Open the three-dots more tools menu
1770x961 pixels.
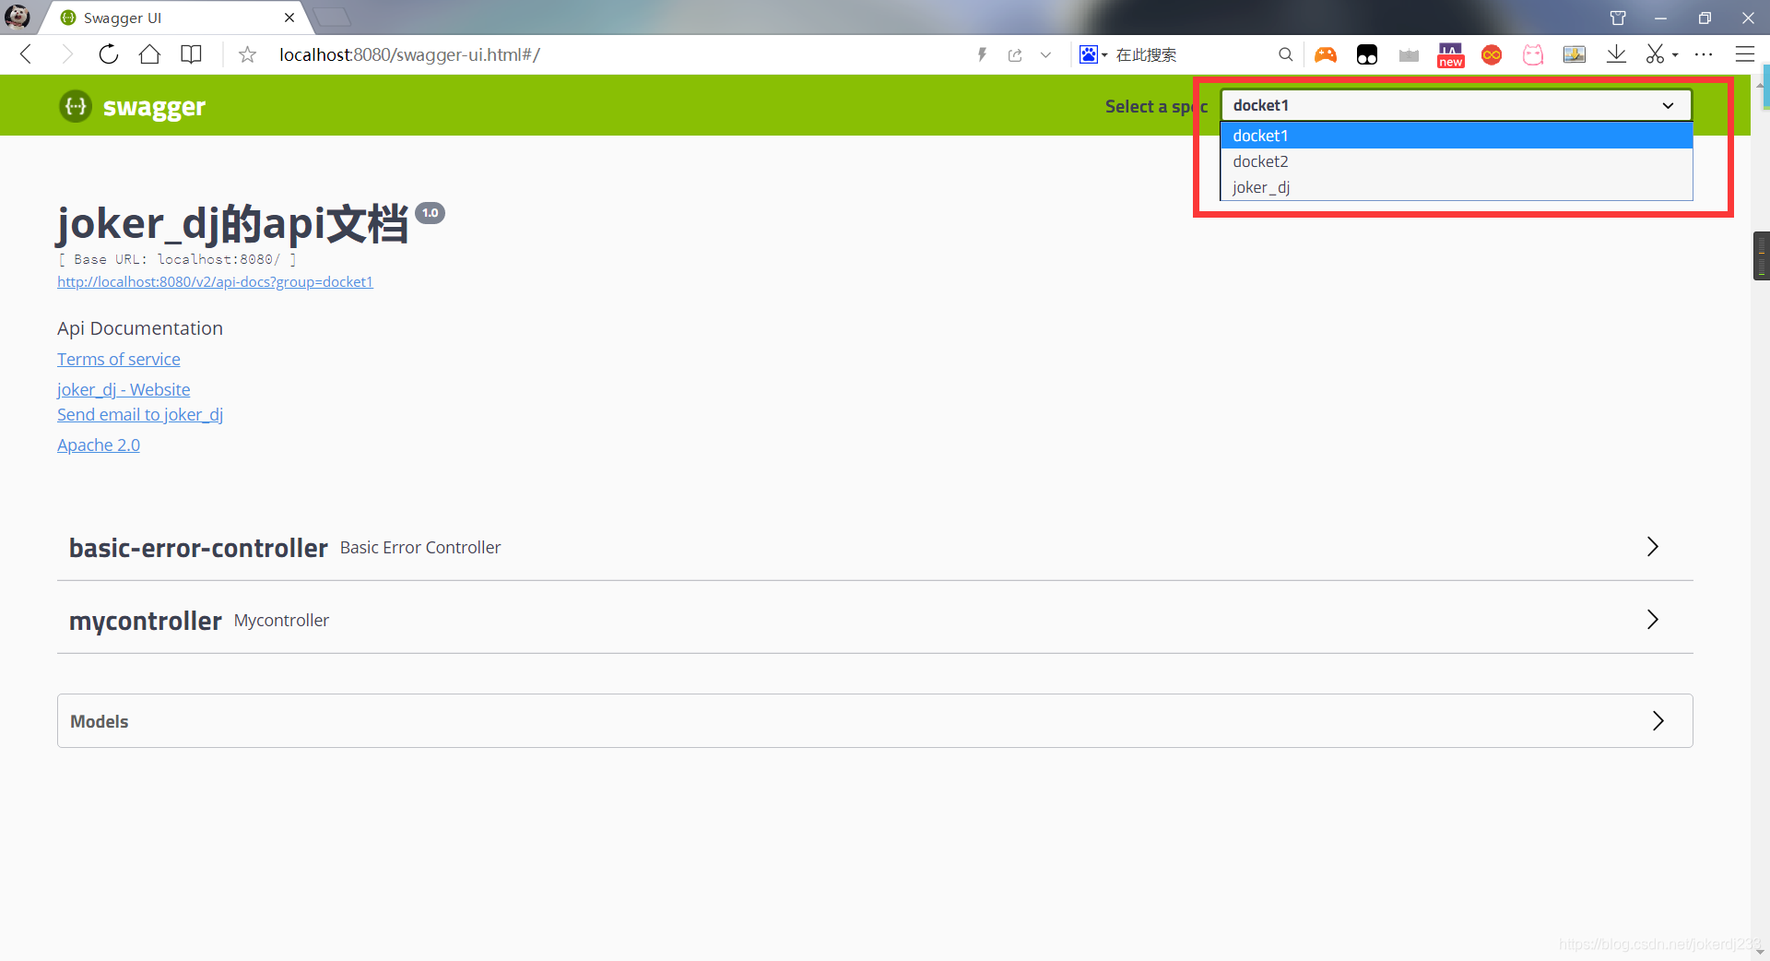click(x=1704, y=54)
